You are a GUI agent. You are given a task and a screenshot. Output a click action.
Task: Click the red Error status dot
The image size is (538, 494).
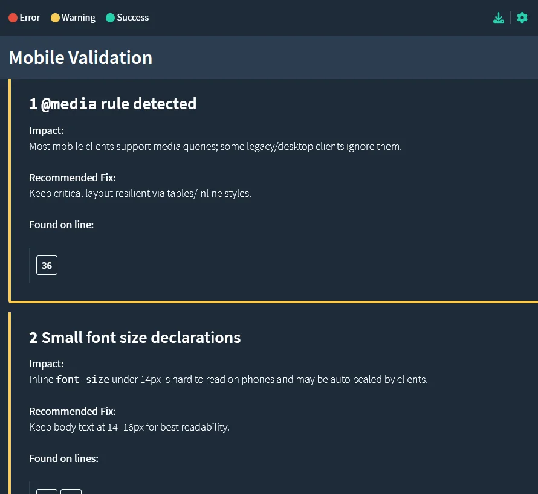click(x=13, y=18)
